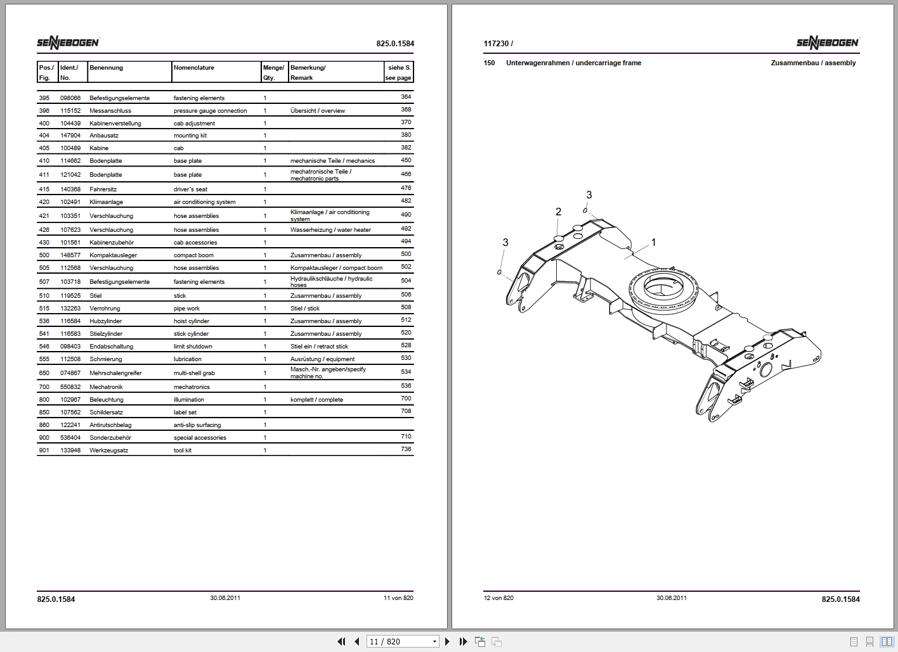Jump to the first page

(x=342, y=641)
